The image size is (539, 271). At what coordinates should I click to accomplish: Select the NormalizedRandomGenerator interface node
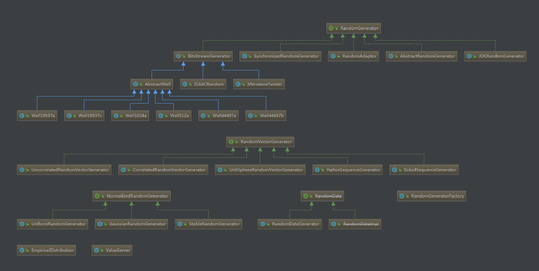[131, 196]
